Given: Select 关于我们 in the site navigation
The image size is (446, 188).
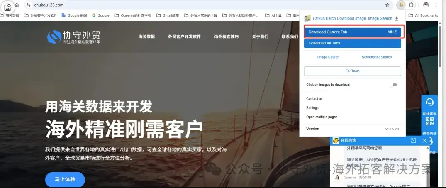Looking at the screenshot, I should point(260,37).
